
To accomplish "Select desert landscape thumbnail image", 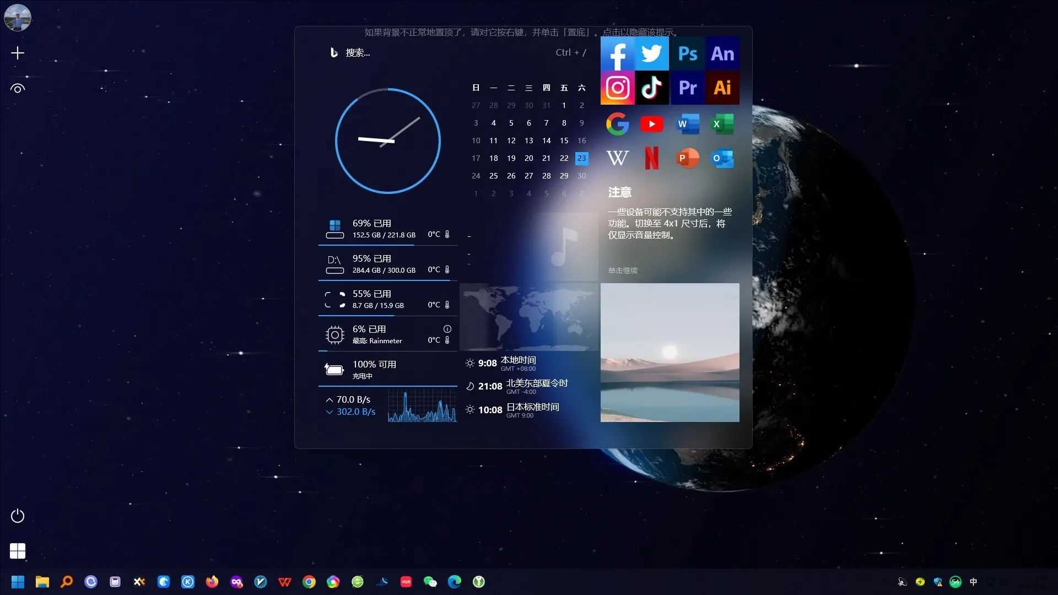I will (x=670, y=353).
